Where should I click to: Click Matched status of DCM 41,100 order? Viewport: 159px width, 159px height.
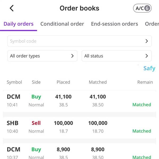[142, 105]
